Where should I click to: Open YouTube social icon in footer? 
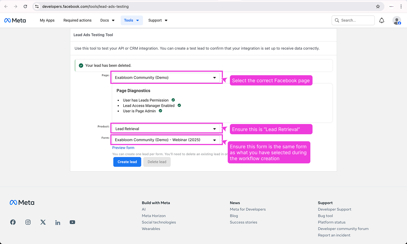[x=72, y=222]
